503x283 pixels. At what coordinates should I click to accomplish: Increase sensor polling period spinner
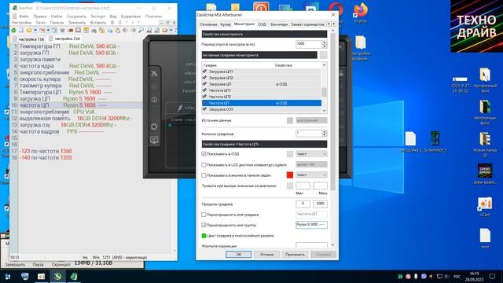(x=325, y=42)
